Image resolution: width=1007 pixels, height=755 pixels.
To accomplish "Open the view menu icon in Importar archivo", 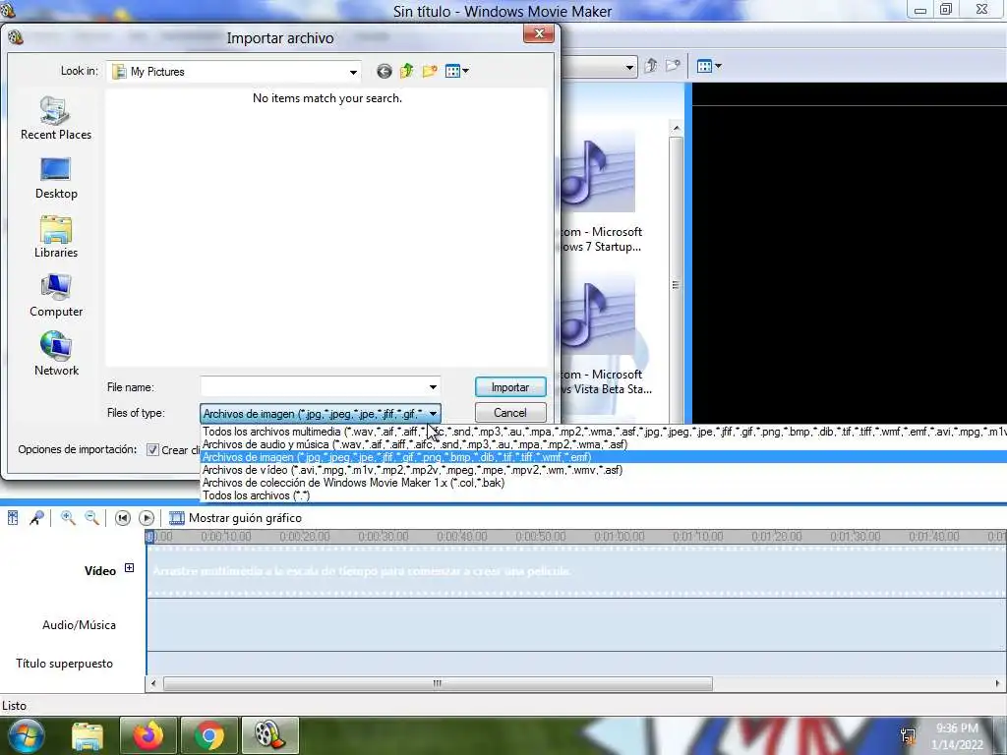I will click(456, 71).
